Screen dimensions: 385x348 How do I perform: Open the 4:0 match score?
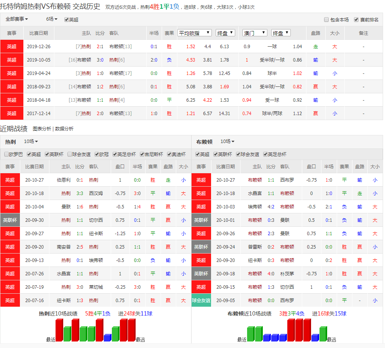tap(271, 274)
